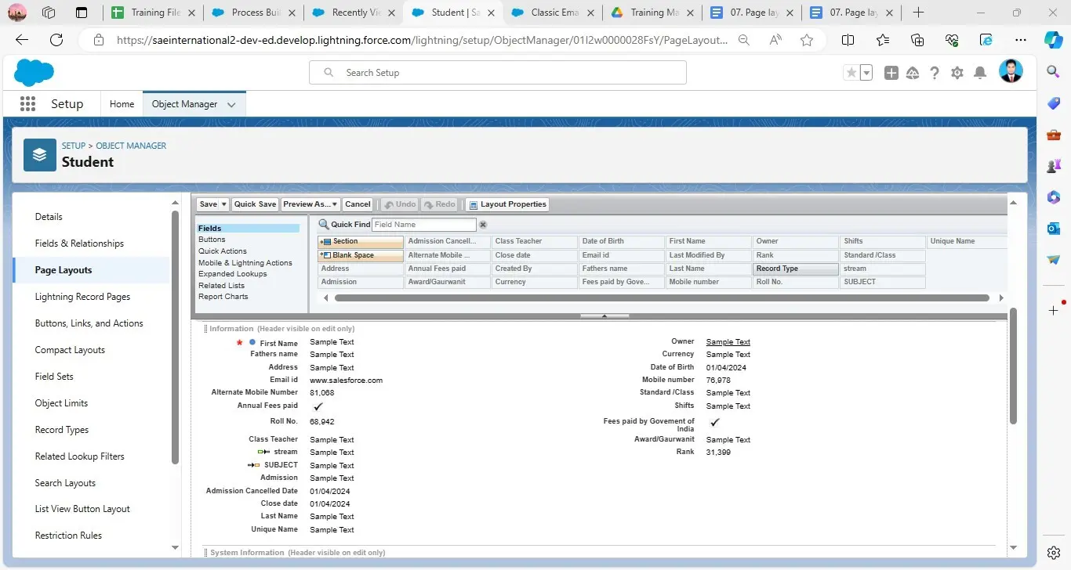
Task: Clear the Quick Find field with X icon
Action: click(483, 225)
